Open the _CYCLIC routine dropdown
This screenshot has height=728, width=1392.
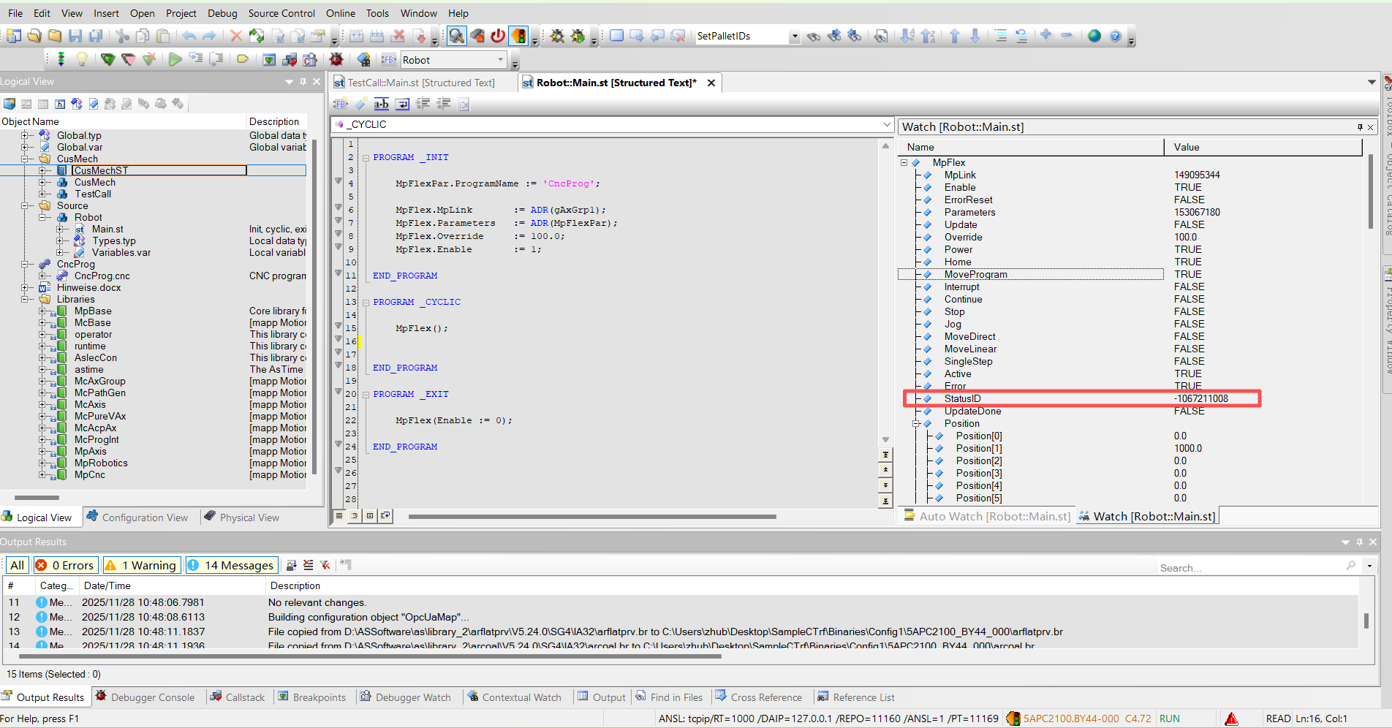point(886,125)
